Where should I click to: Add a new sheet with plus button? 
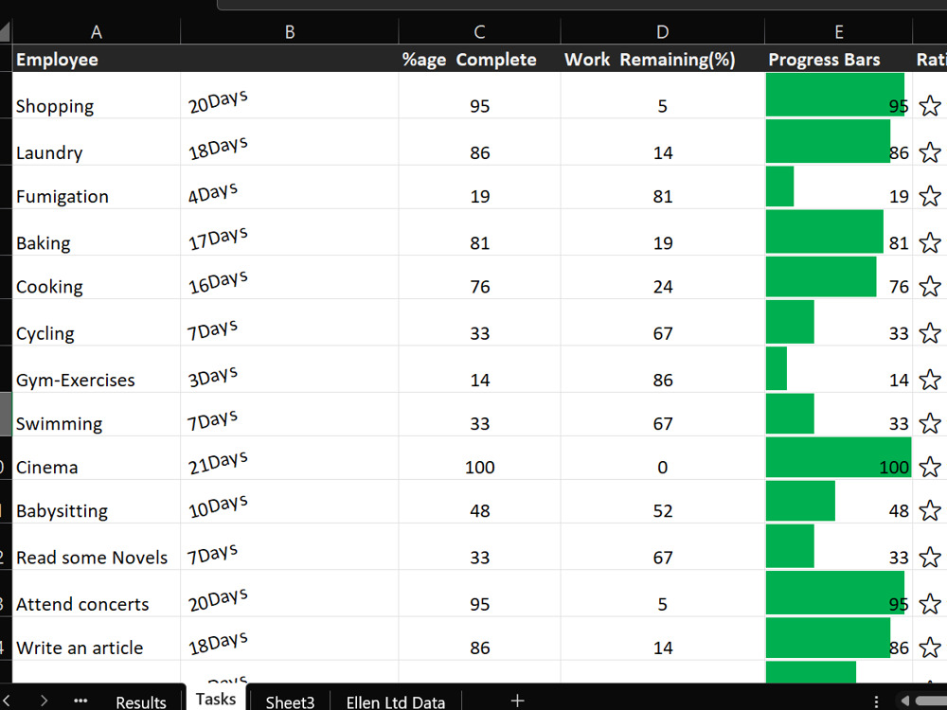[x=517, y=701]
